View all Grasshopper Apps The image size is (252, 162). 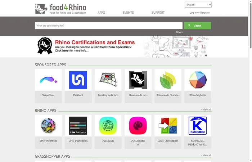tap(206, 155)
